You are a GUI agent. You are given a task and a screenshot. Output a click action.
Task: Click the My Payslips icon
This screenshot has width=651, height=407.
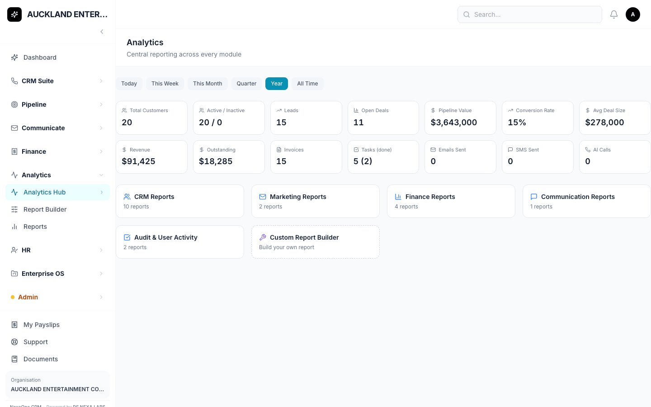(x=14, y=325)
